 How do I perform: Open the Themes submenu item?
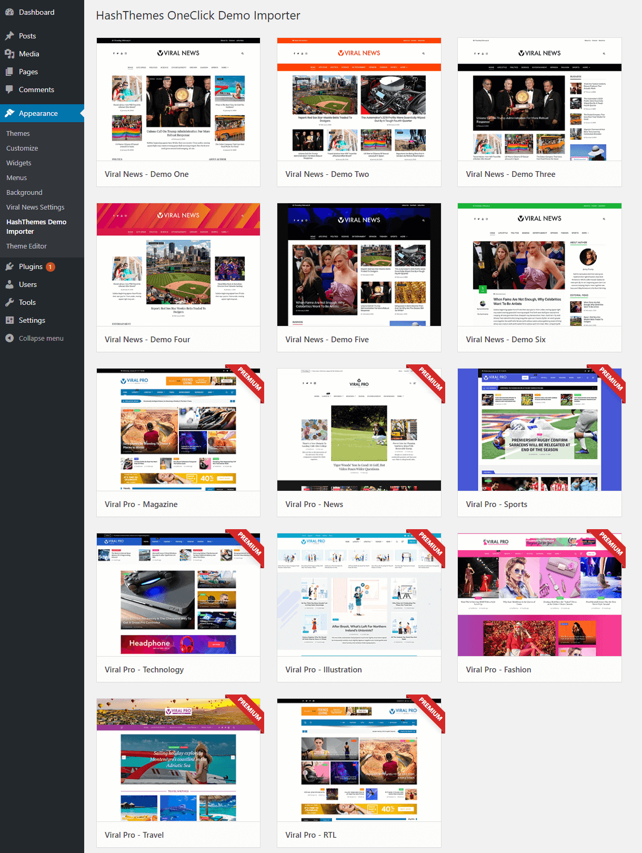point(18,133)
